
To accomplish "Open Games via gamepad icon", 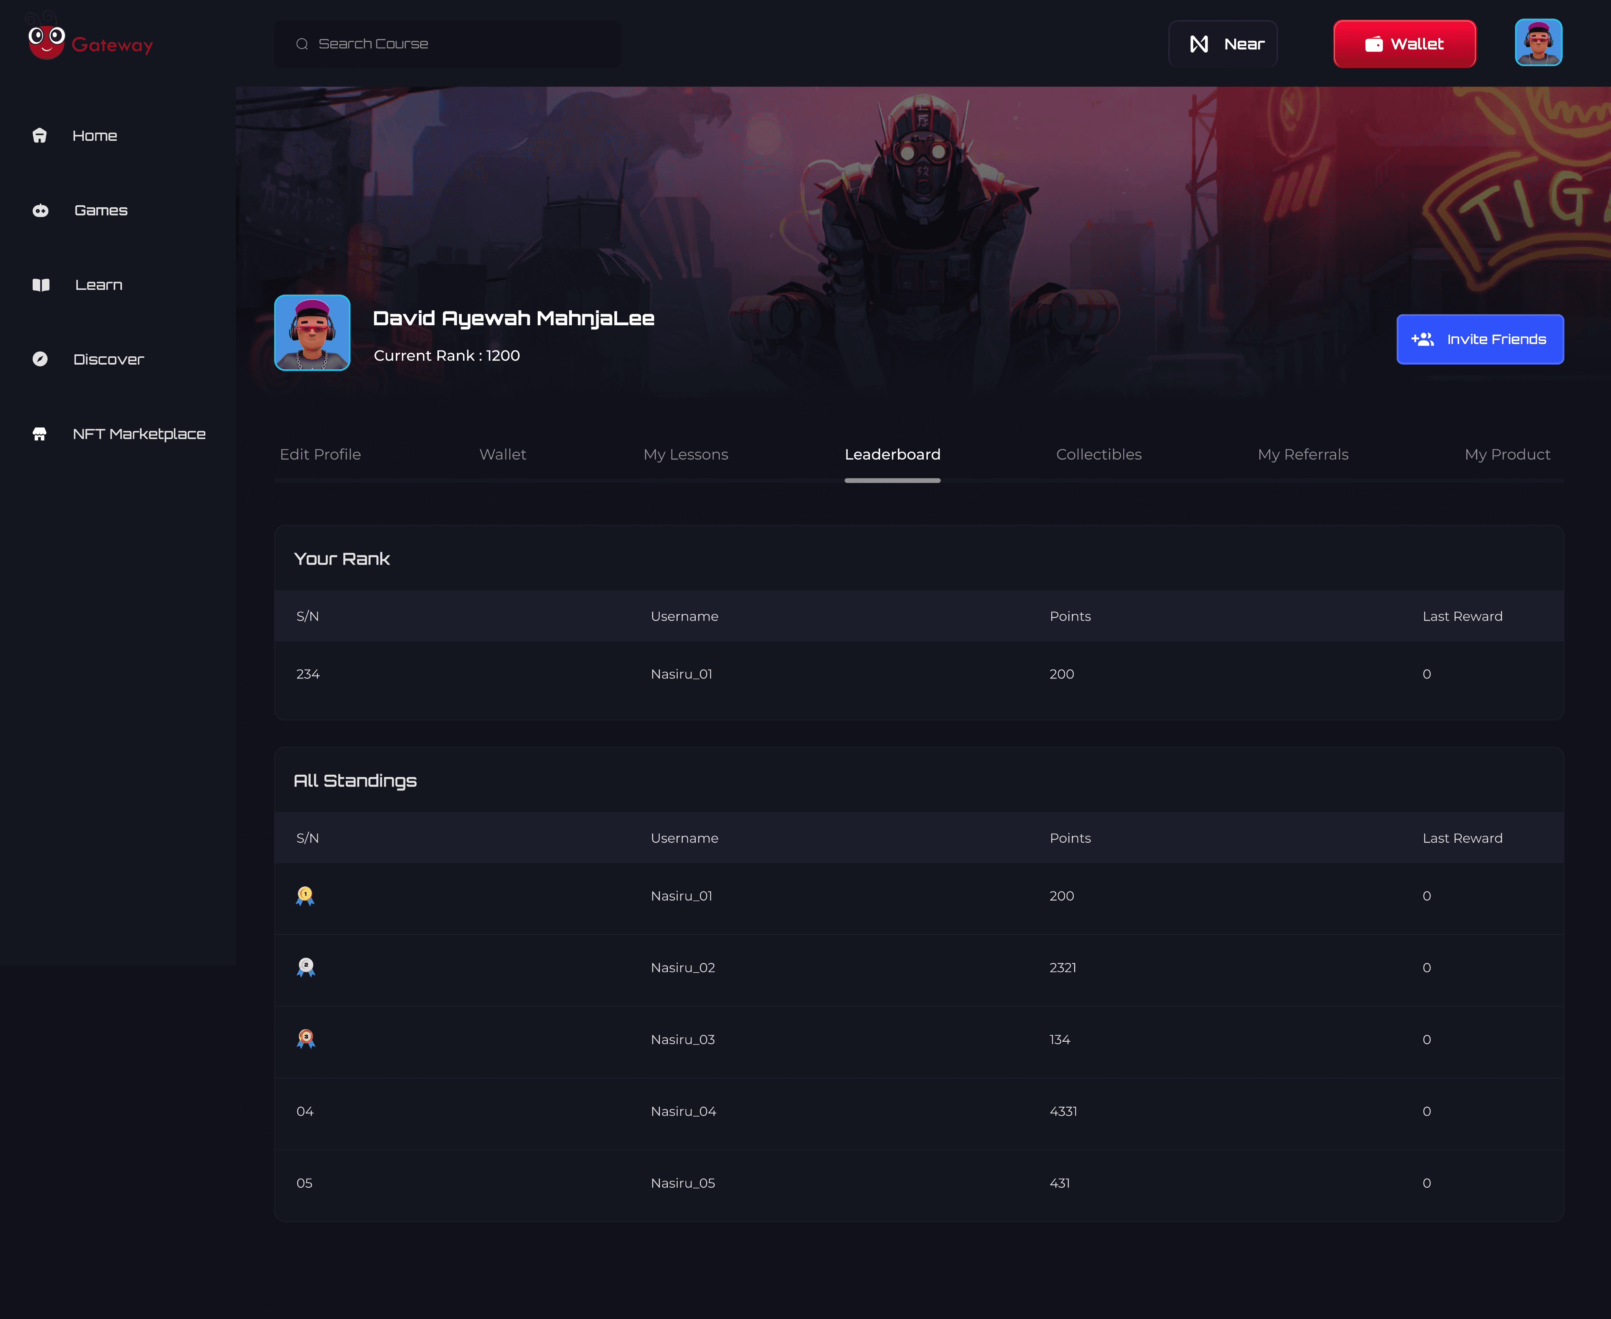I will click(40, 210).
